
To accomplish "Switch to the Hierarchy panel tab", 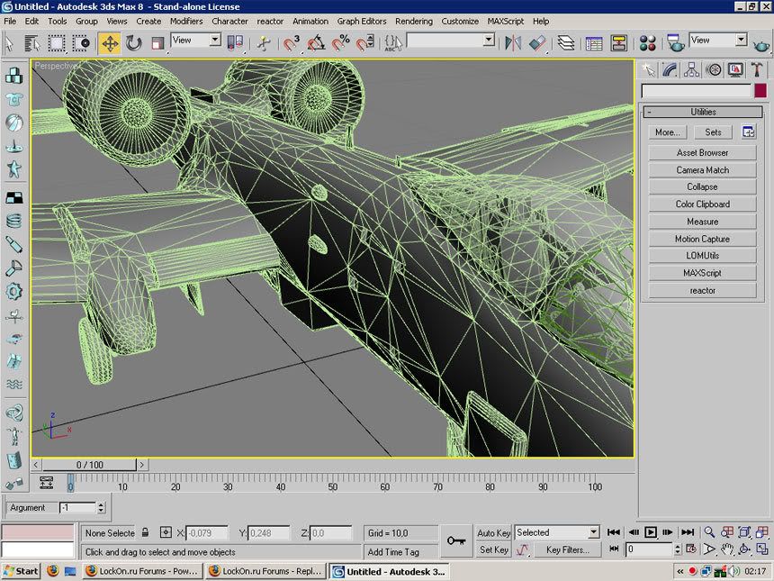I will pyautogui.click(x=691, y=70).
